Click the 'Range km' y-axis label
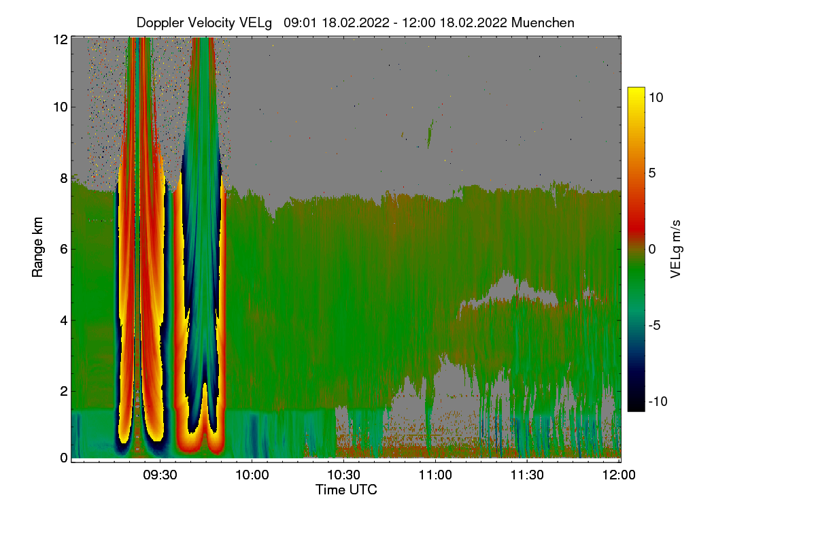This screenshot has width=816, height=544. [x=37, y=248]
